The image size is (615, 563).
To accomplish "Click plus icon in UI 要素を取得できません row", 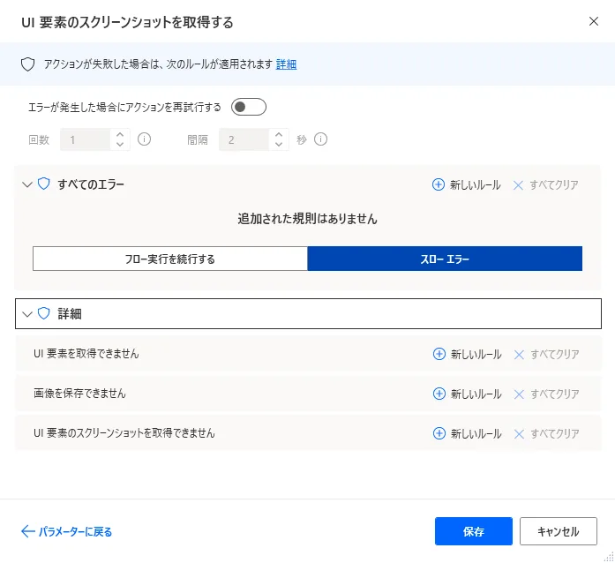I will (x=439, y=354).
